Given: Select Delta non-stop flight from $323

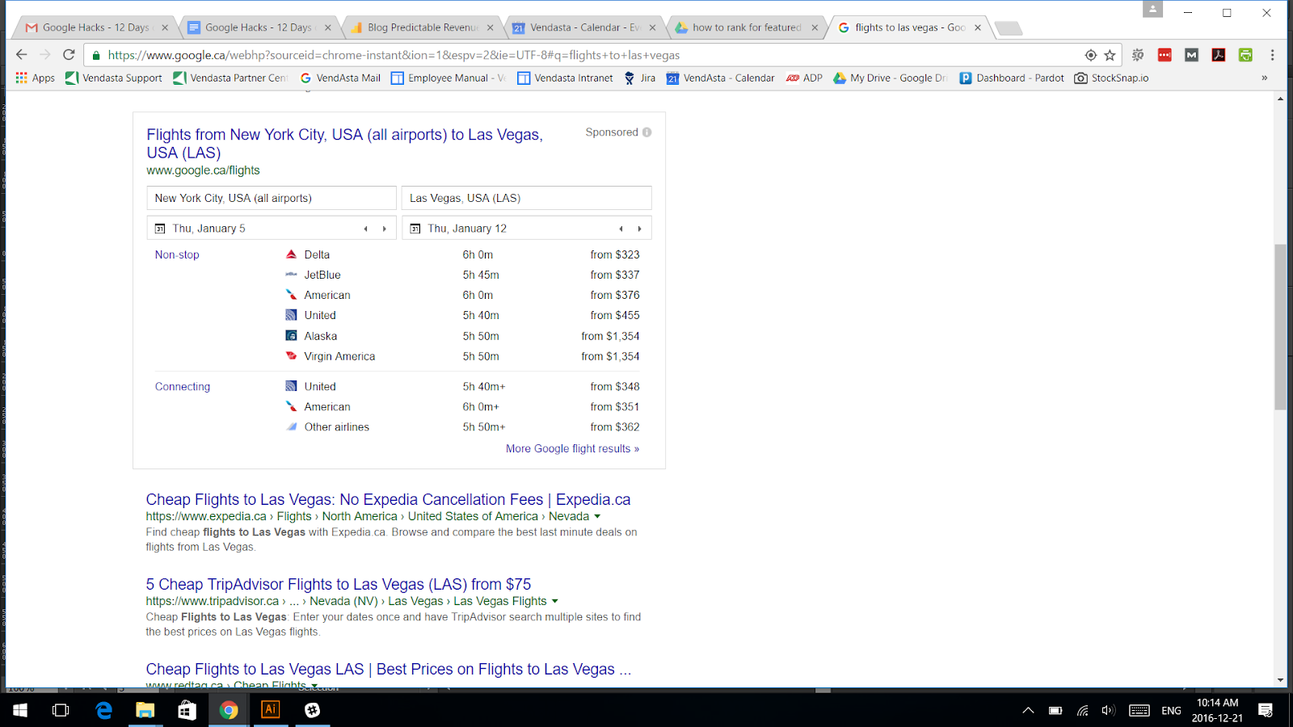Looking at the screenshot, I should (x=461, y=254).
